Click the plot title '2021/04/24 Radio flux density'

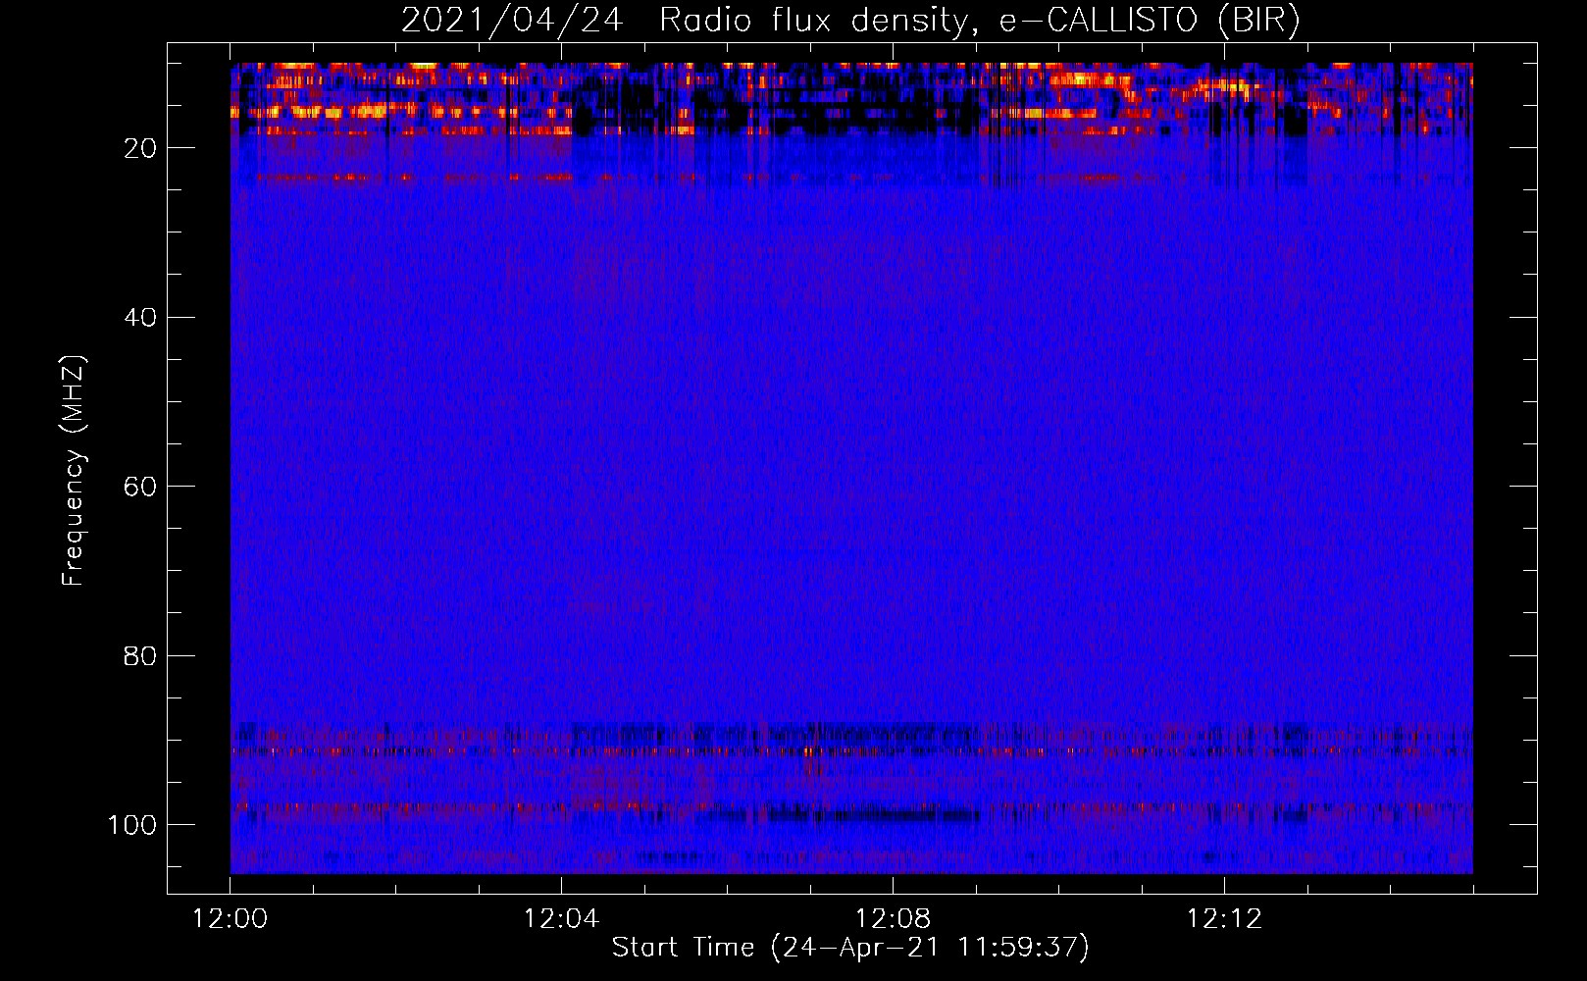[x=850, y=21]
